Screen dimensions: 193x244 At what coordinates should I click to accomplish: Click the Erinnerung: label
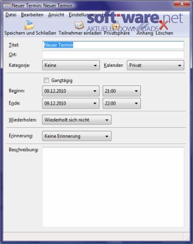coord(21,136)
